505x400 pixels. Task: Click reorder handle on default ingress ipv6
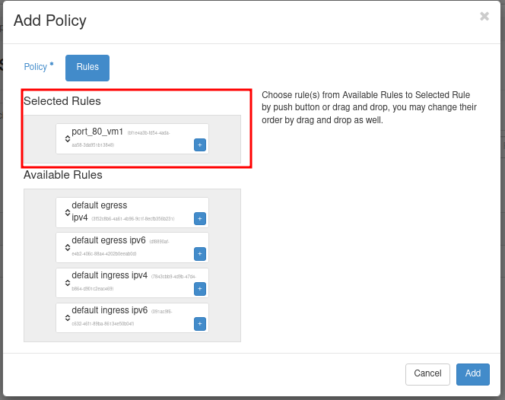point(67,317)
